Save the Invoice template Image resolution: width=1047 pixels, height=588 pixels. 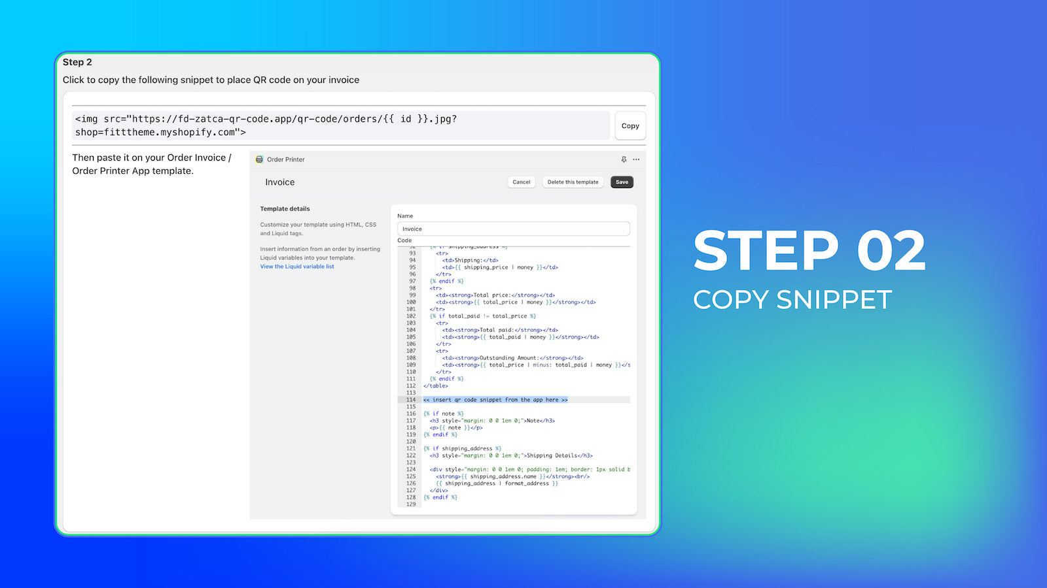(621, 182)
